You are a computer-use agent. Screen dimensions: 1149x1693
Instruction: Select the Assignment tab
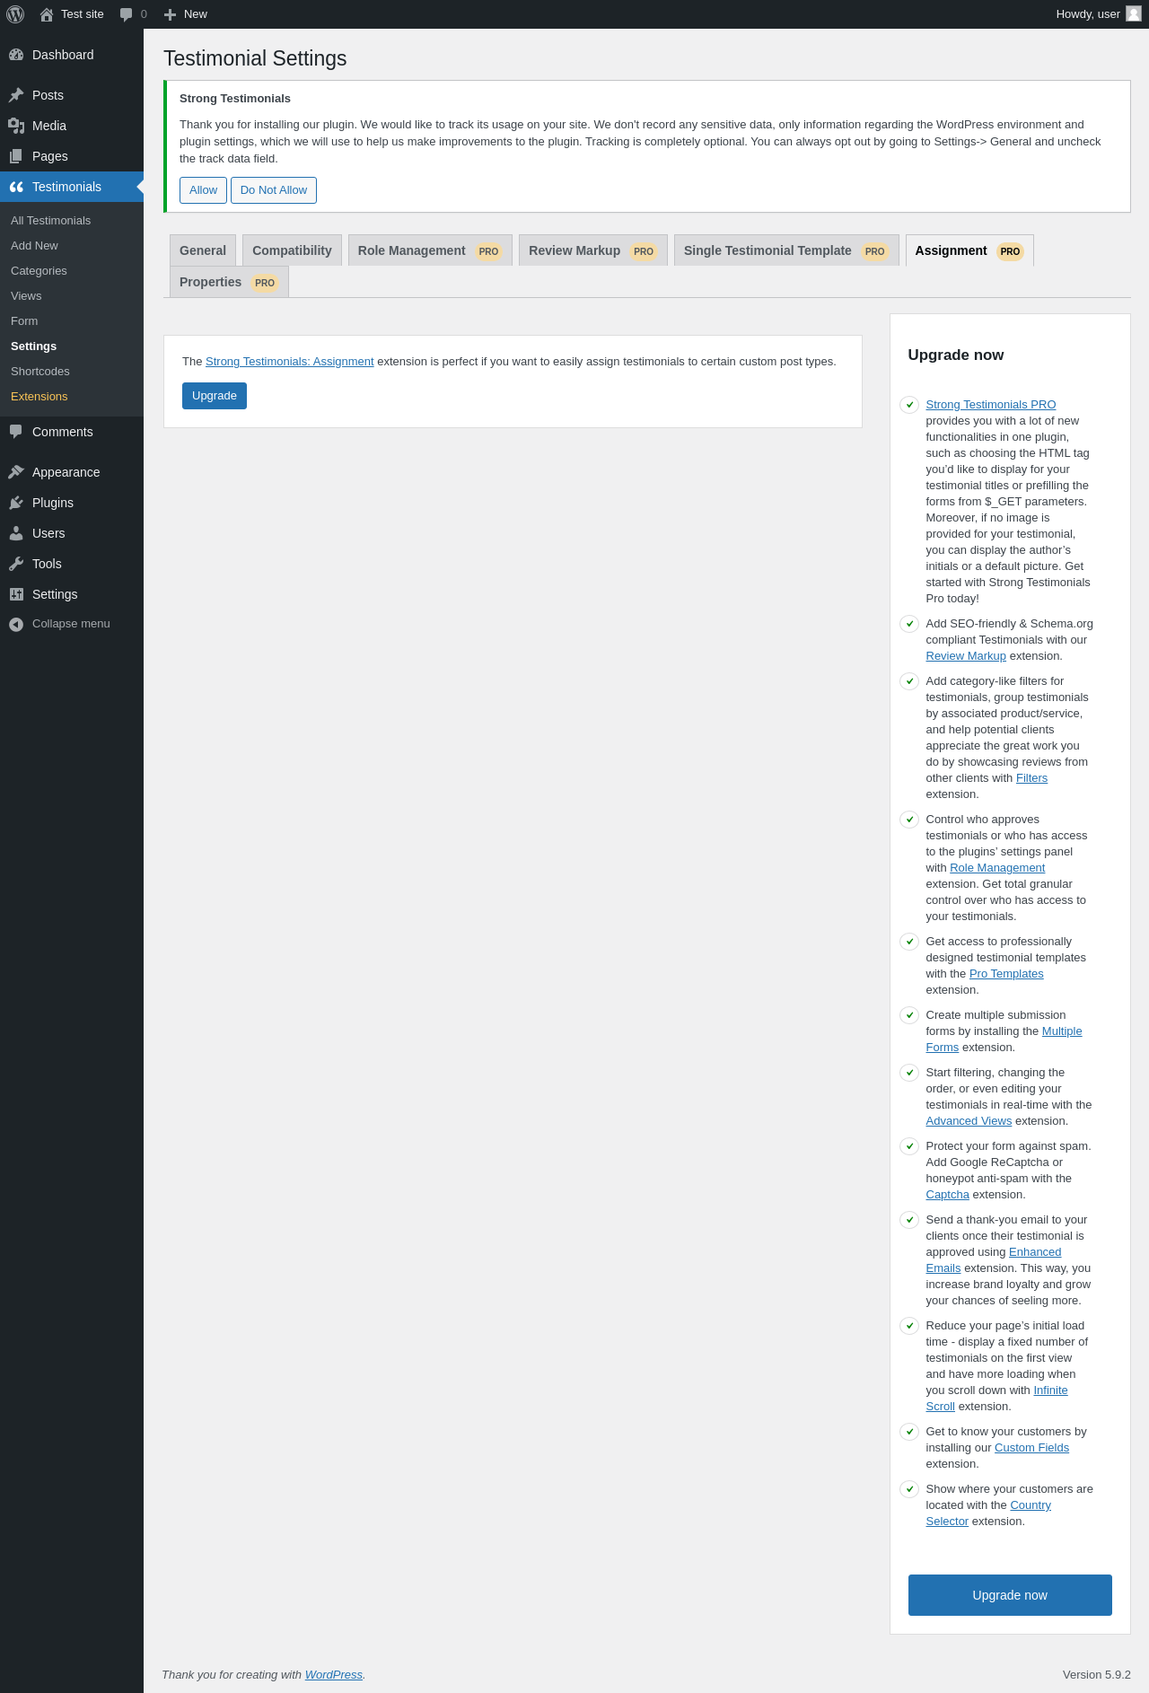pyautogui.click(x=969, y=250)
